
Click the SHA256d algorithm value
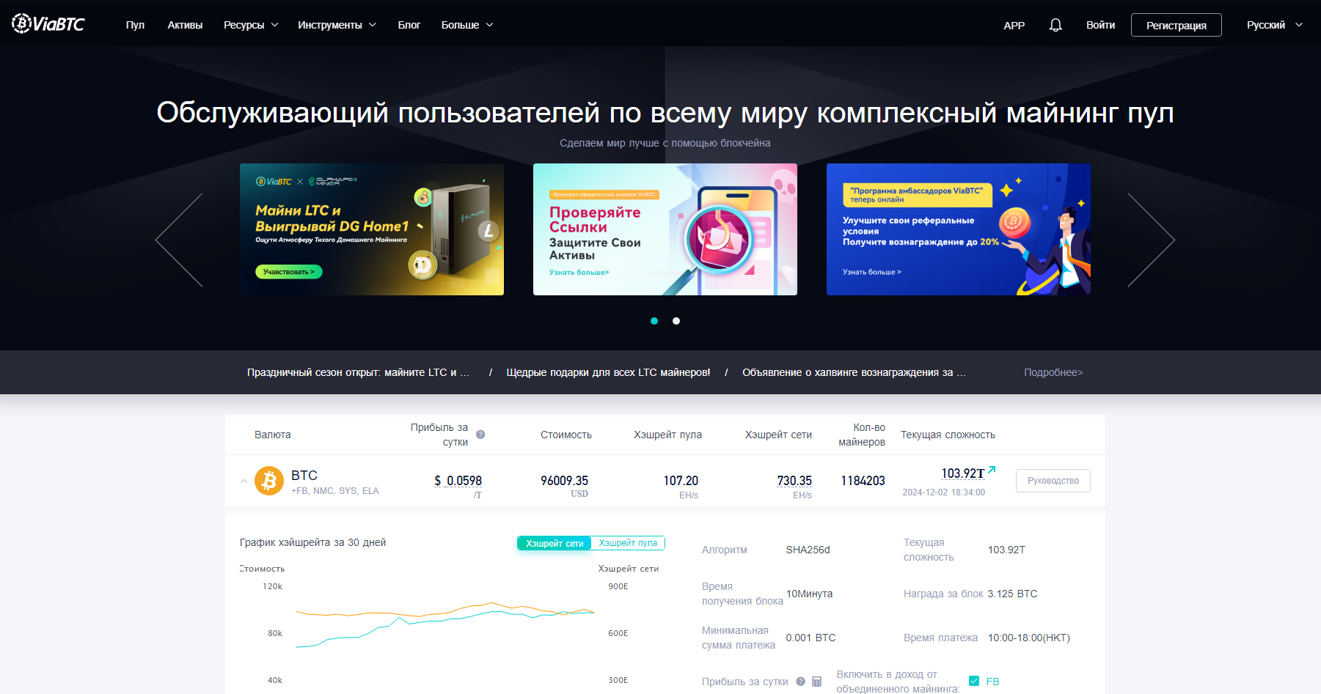[x=808, y=550]
